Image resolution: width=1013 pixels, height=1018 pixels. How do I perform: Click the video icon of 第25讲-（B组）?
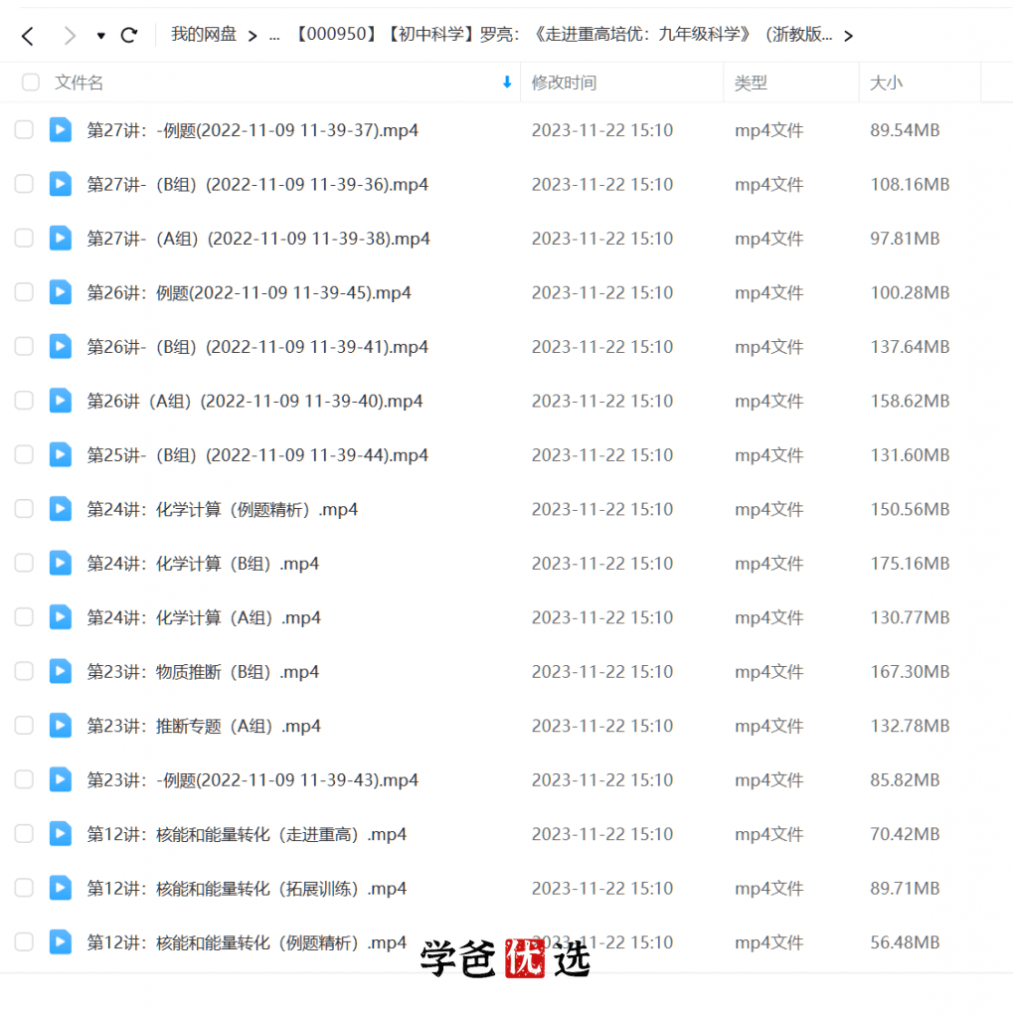click(x=61, y=454)
